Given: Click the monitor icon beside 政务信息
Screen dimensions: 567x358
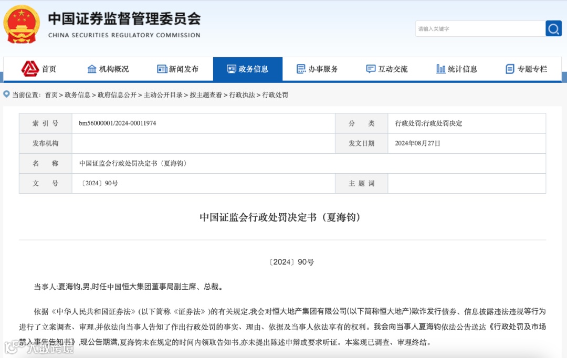Looking at the screenshot, I should pyautogui.click(x=232, y=69).
